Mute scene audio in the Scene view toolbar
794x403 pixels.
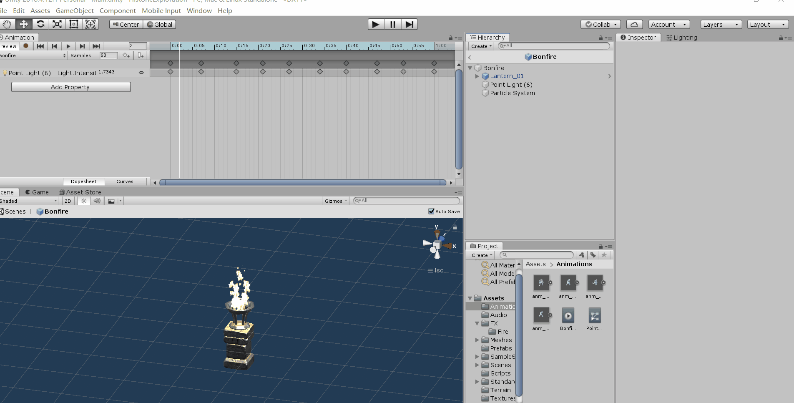pos(97,201)
